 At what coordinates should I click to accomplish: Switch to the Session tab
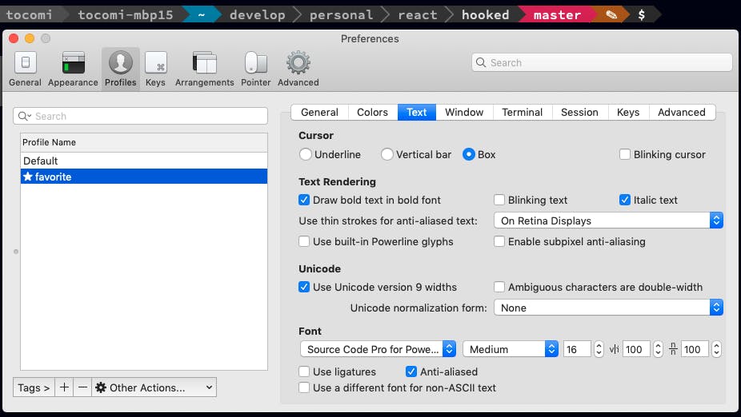coord(579,113)
